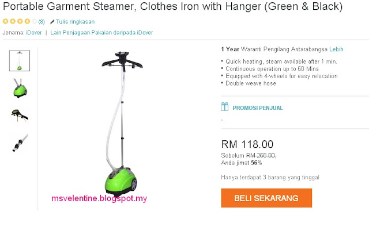Click the third gold rating star

(20, 21)
